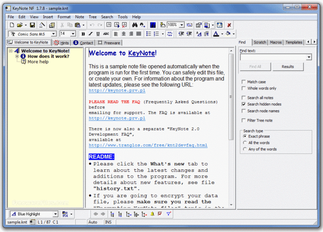Click the first http://keynote.prv.pl link
This screenshot has height=232, width=323.
[x=117, y=90]
